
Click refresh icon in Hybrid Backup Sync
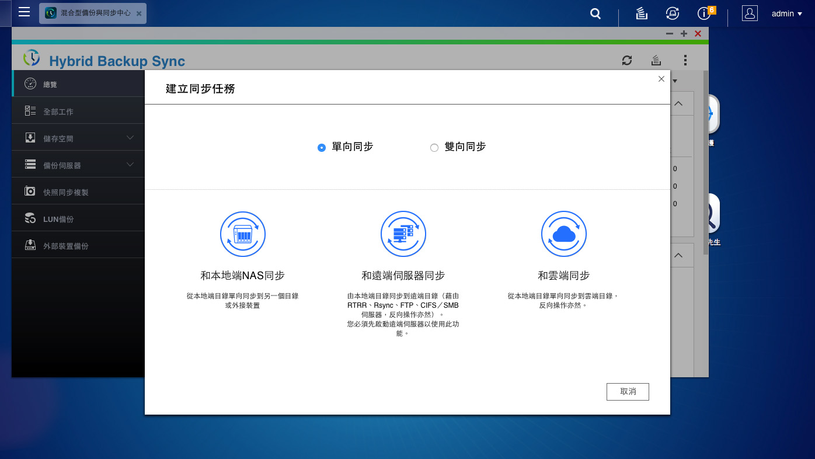[x=627, y=60]
